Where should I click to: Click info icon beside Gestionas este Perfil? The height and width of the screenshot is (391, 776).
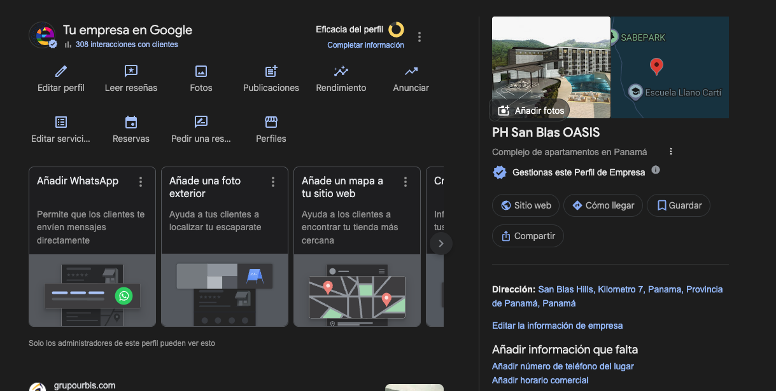pyautogui.click(x=656, y=170)
